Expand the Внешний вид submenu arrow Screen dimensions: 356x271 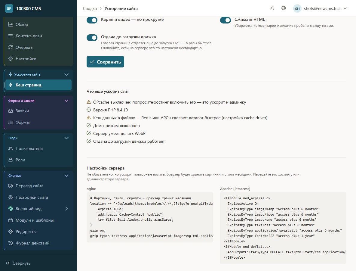click(66, 209)
